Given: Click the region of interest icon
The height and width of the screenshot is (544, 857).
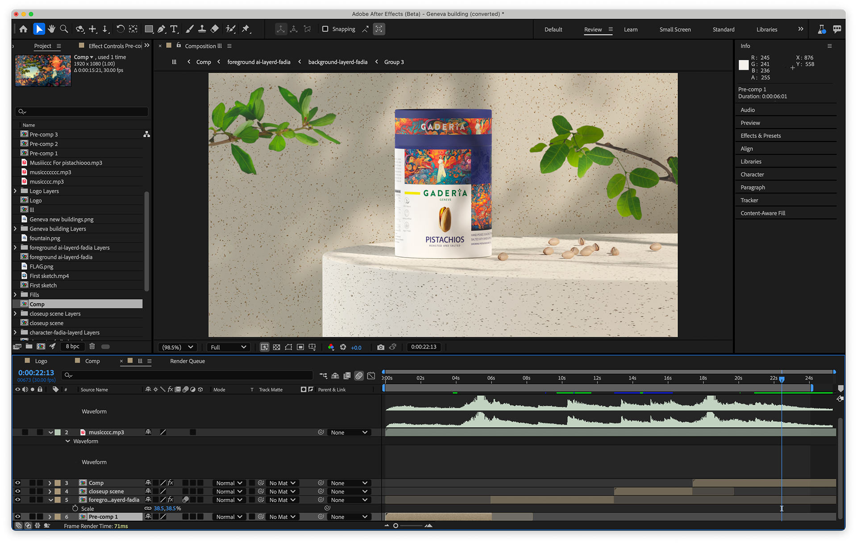Looking at the screenshot, I should 300,347.
